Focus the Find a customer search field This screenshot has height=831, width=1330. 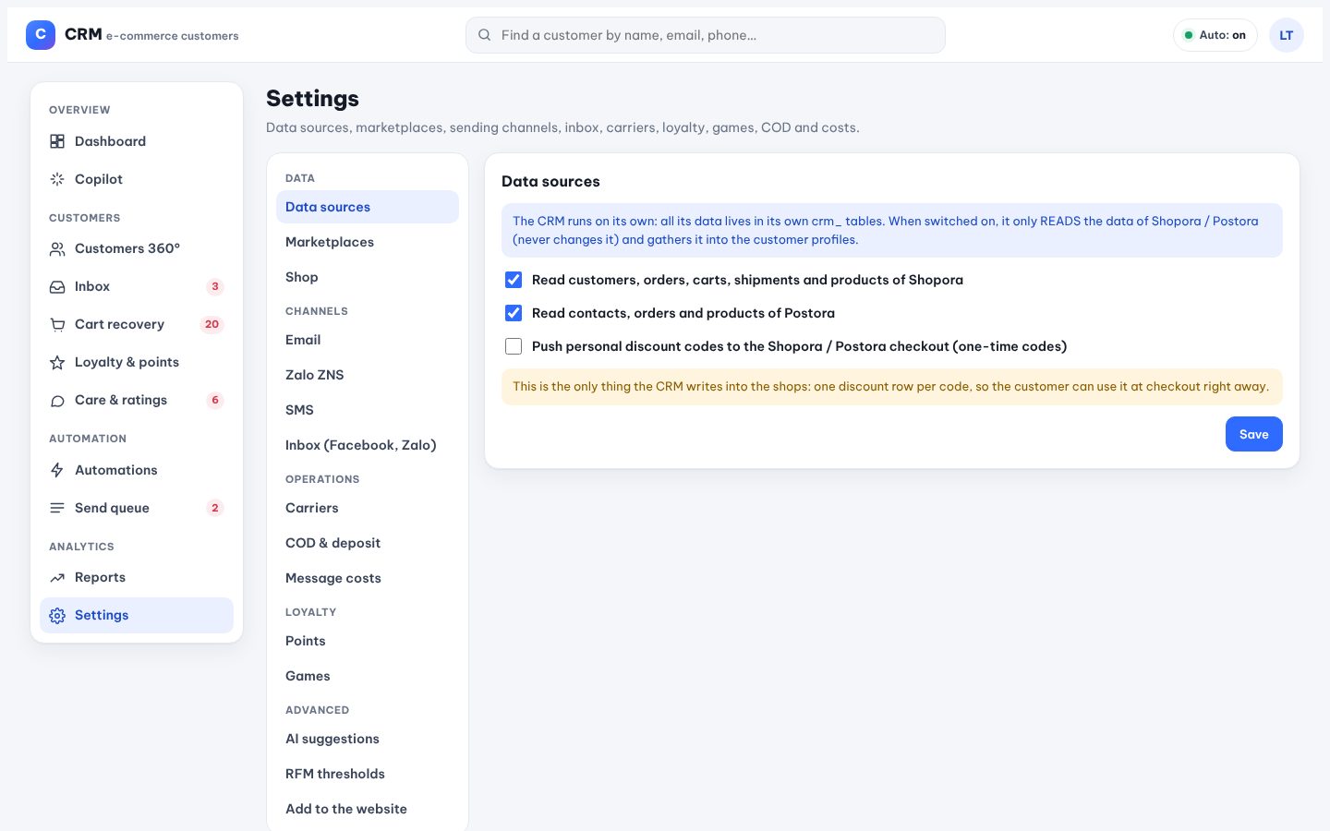706,35
